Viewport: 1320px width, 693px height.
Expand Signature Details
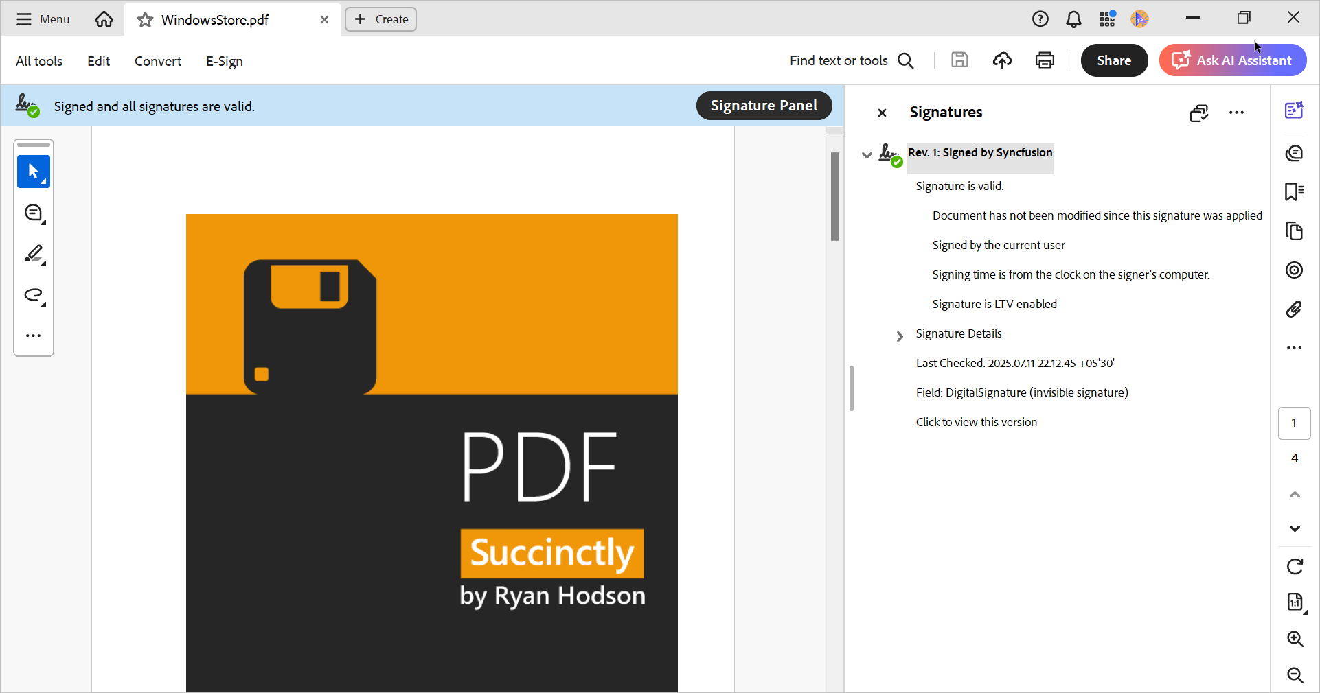point(900,336)
